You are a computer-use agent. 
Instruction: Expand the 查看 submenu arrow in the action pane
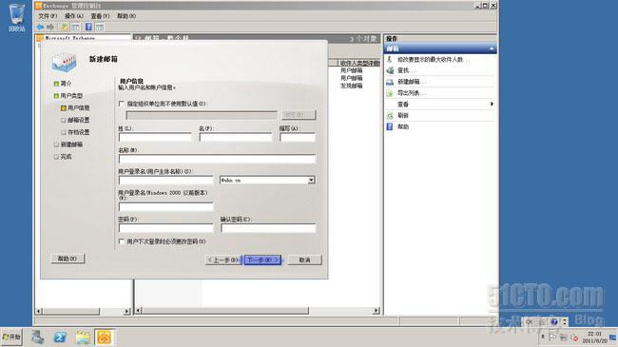(492, 105)
